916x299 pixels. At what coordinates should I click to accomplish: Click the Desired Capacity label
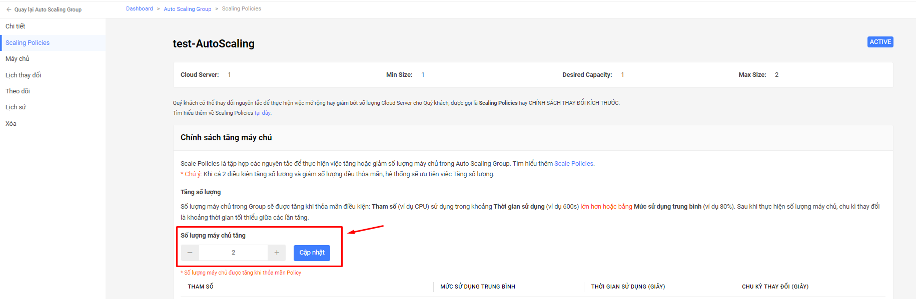point(587,75)
